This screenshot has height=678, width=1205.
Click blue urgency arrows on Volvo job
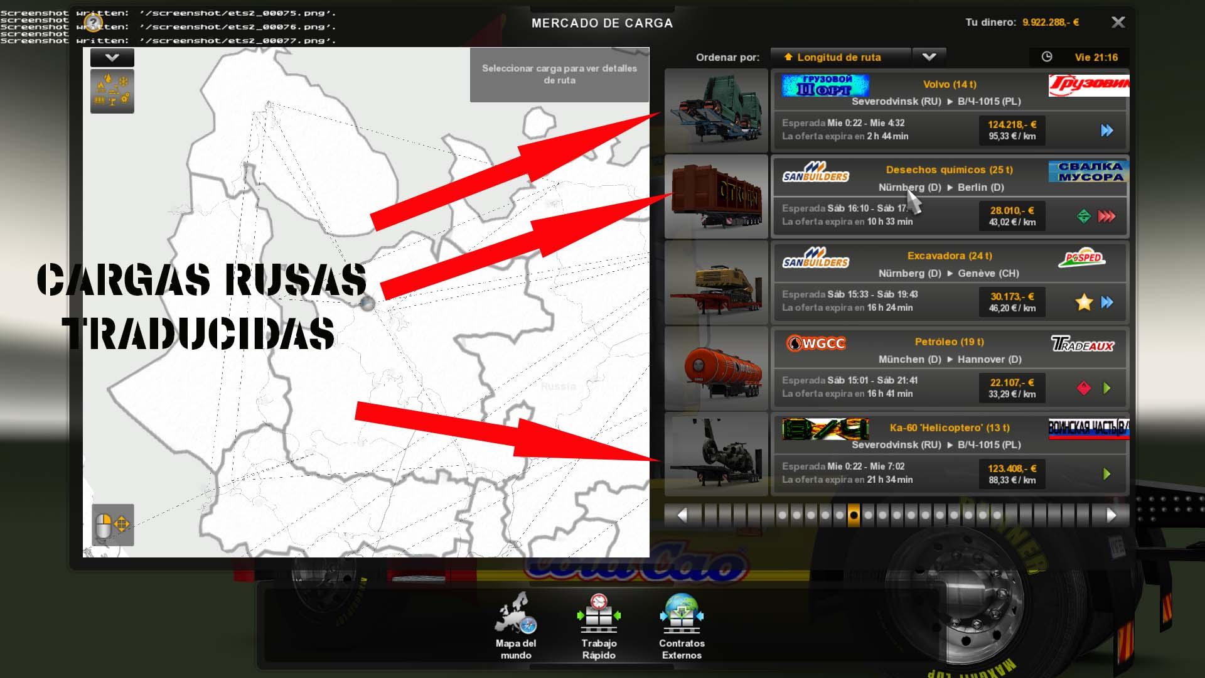tap(1107, 131)
